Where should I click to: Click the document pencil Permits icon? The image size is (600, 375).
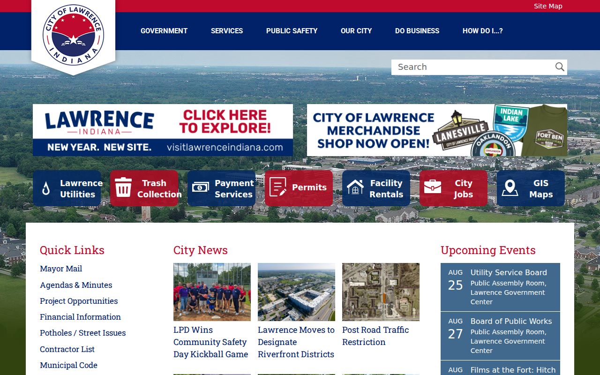pos(278,187)
